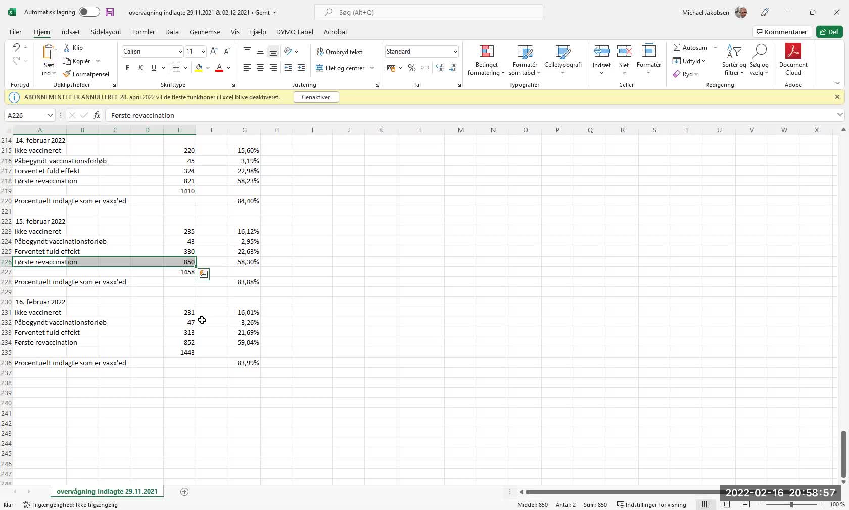
Task: Click the Save floppy disk icon
Action: pyautogui.click(x=110, y=12)
